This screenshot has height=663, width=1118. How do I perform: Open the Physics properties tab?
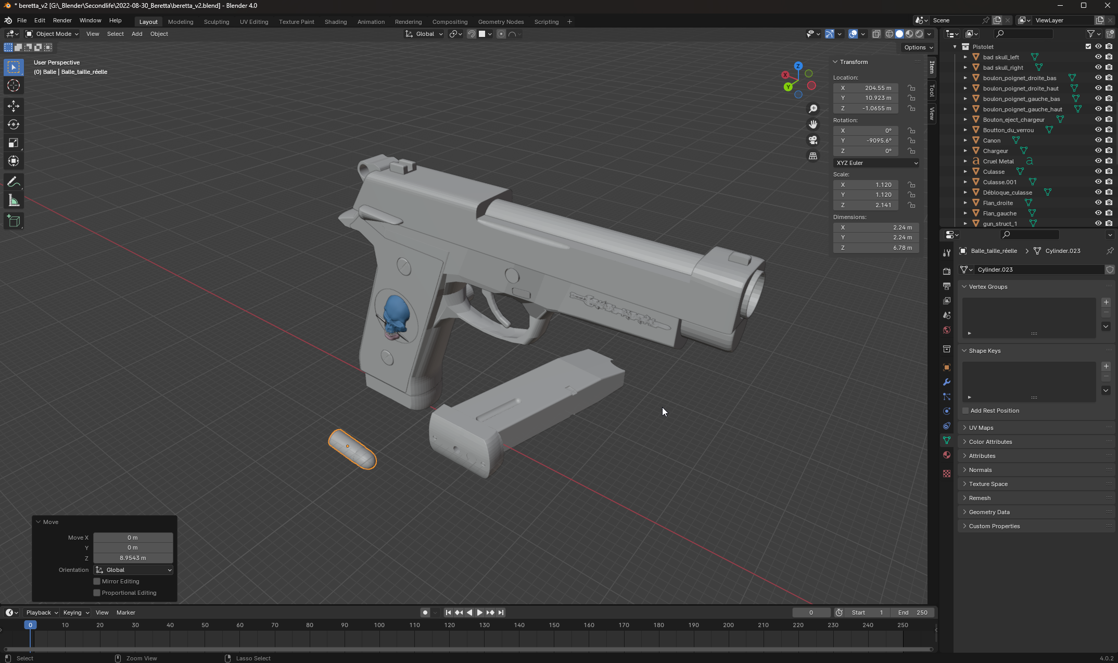pos(947,411)
